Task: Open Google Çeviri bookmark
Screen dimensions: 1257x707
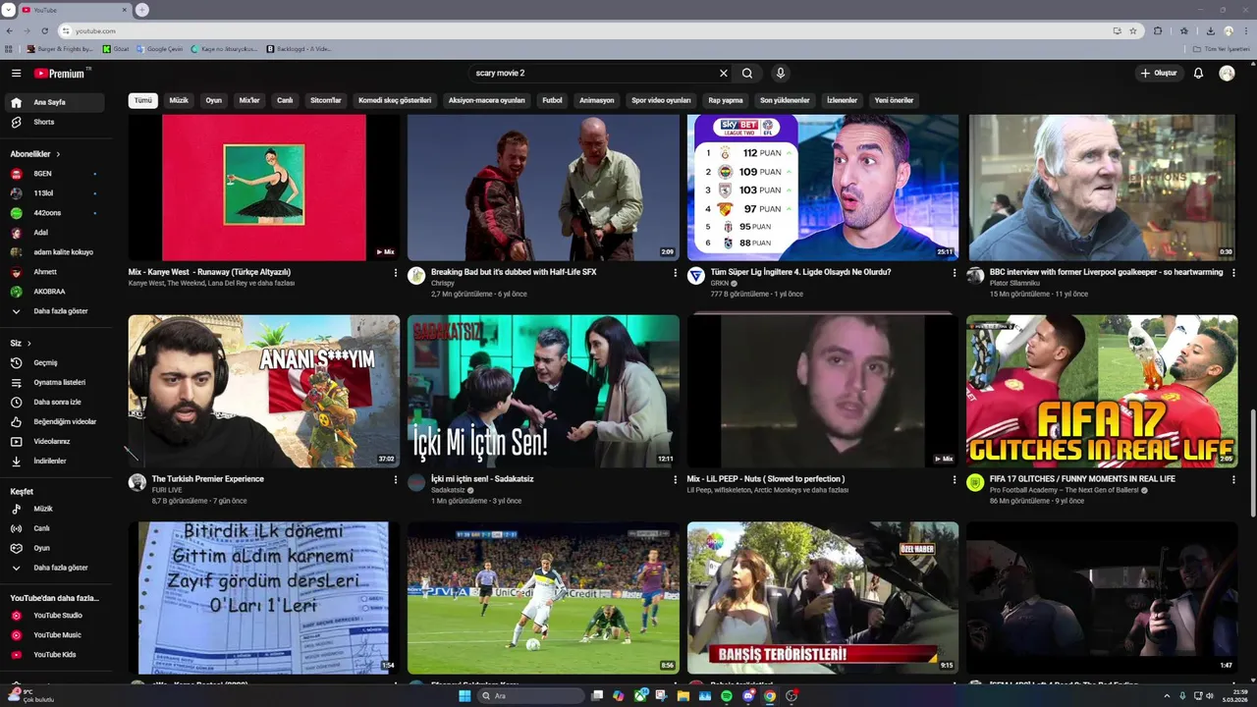Action: coord(159,48)
